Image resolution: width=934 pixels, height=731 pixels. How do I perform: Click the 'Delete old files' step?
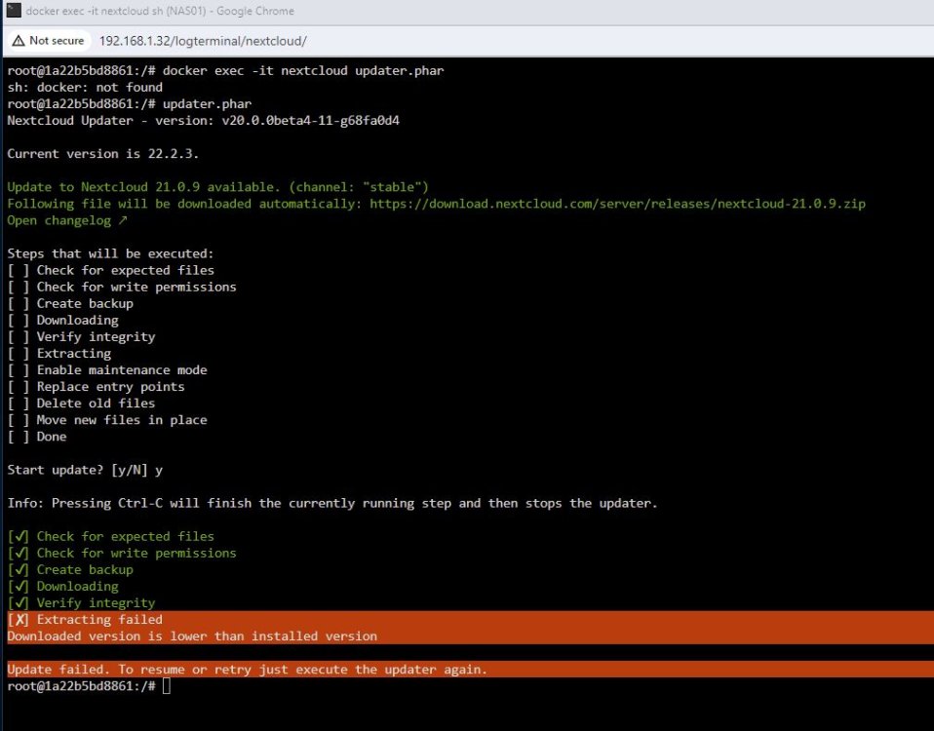(x=81, y=404)
